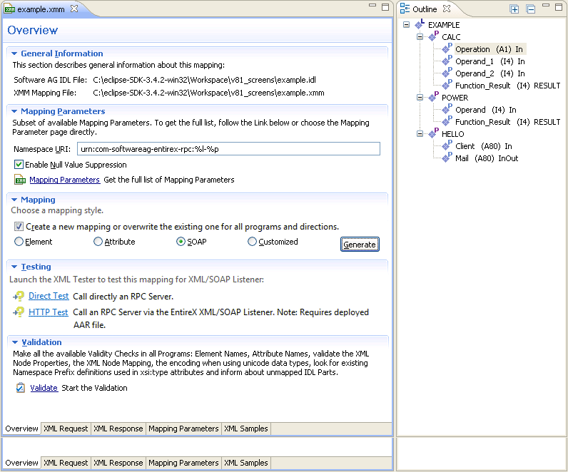Viewport: 568px width, 472px height.
Task: Maximize the editor area
Action: (x=385, y=7)
